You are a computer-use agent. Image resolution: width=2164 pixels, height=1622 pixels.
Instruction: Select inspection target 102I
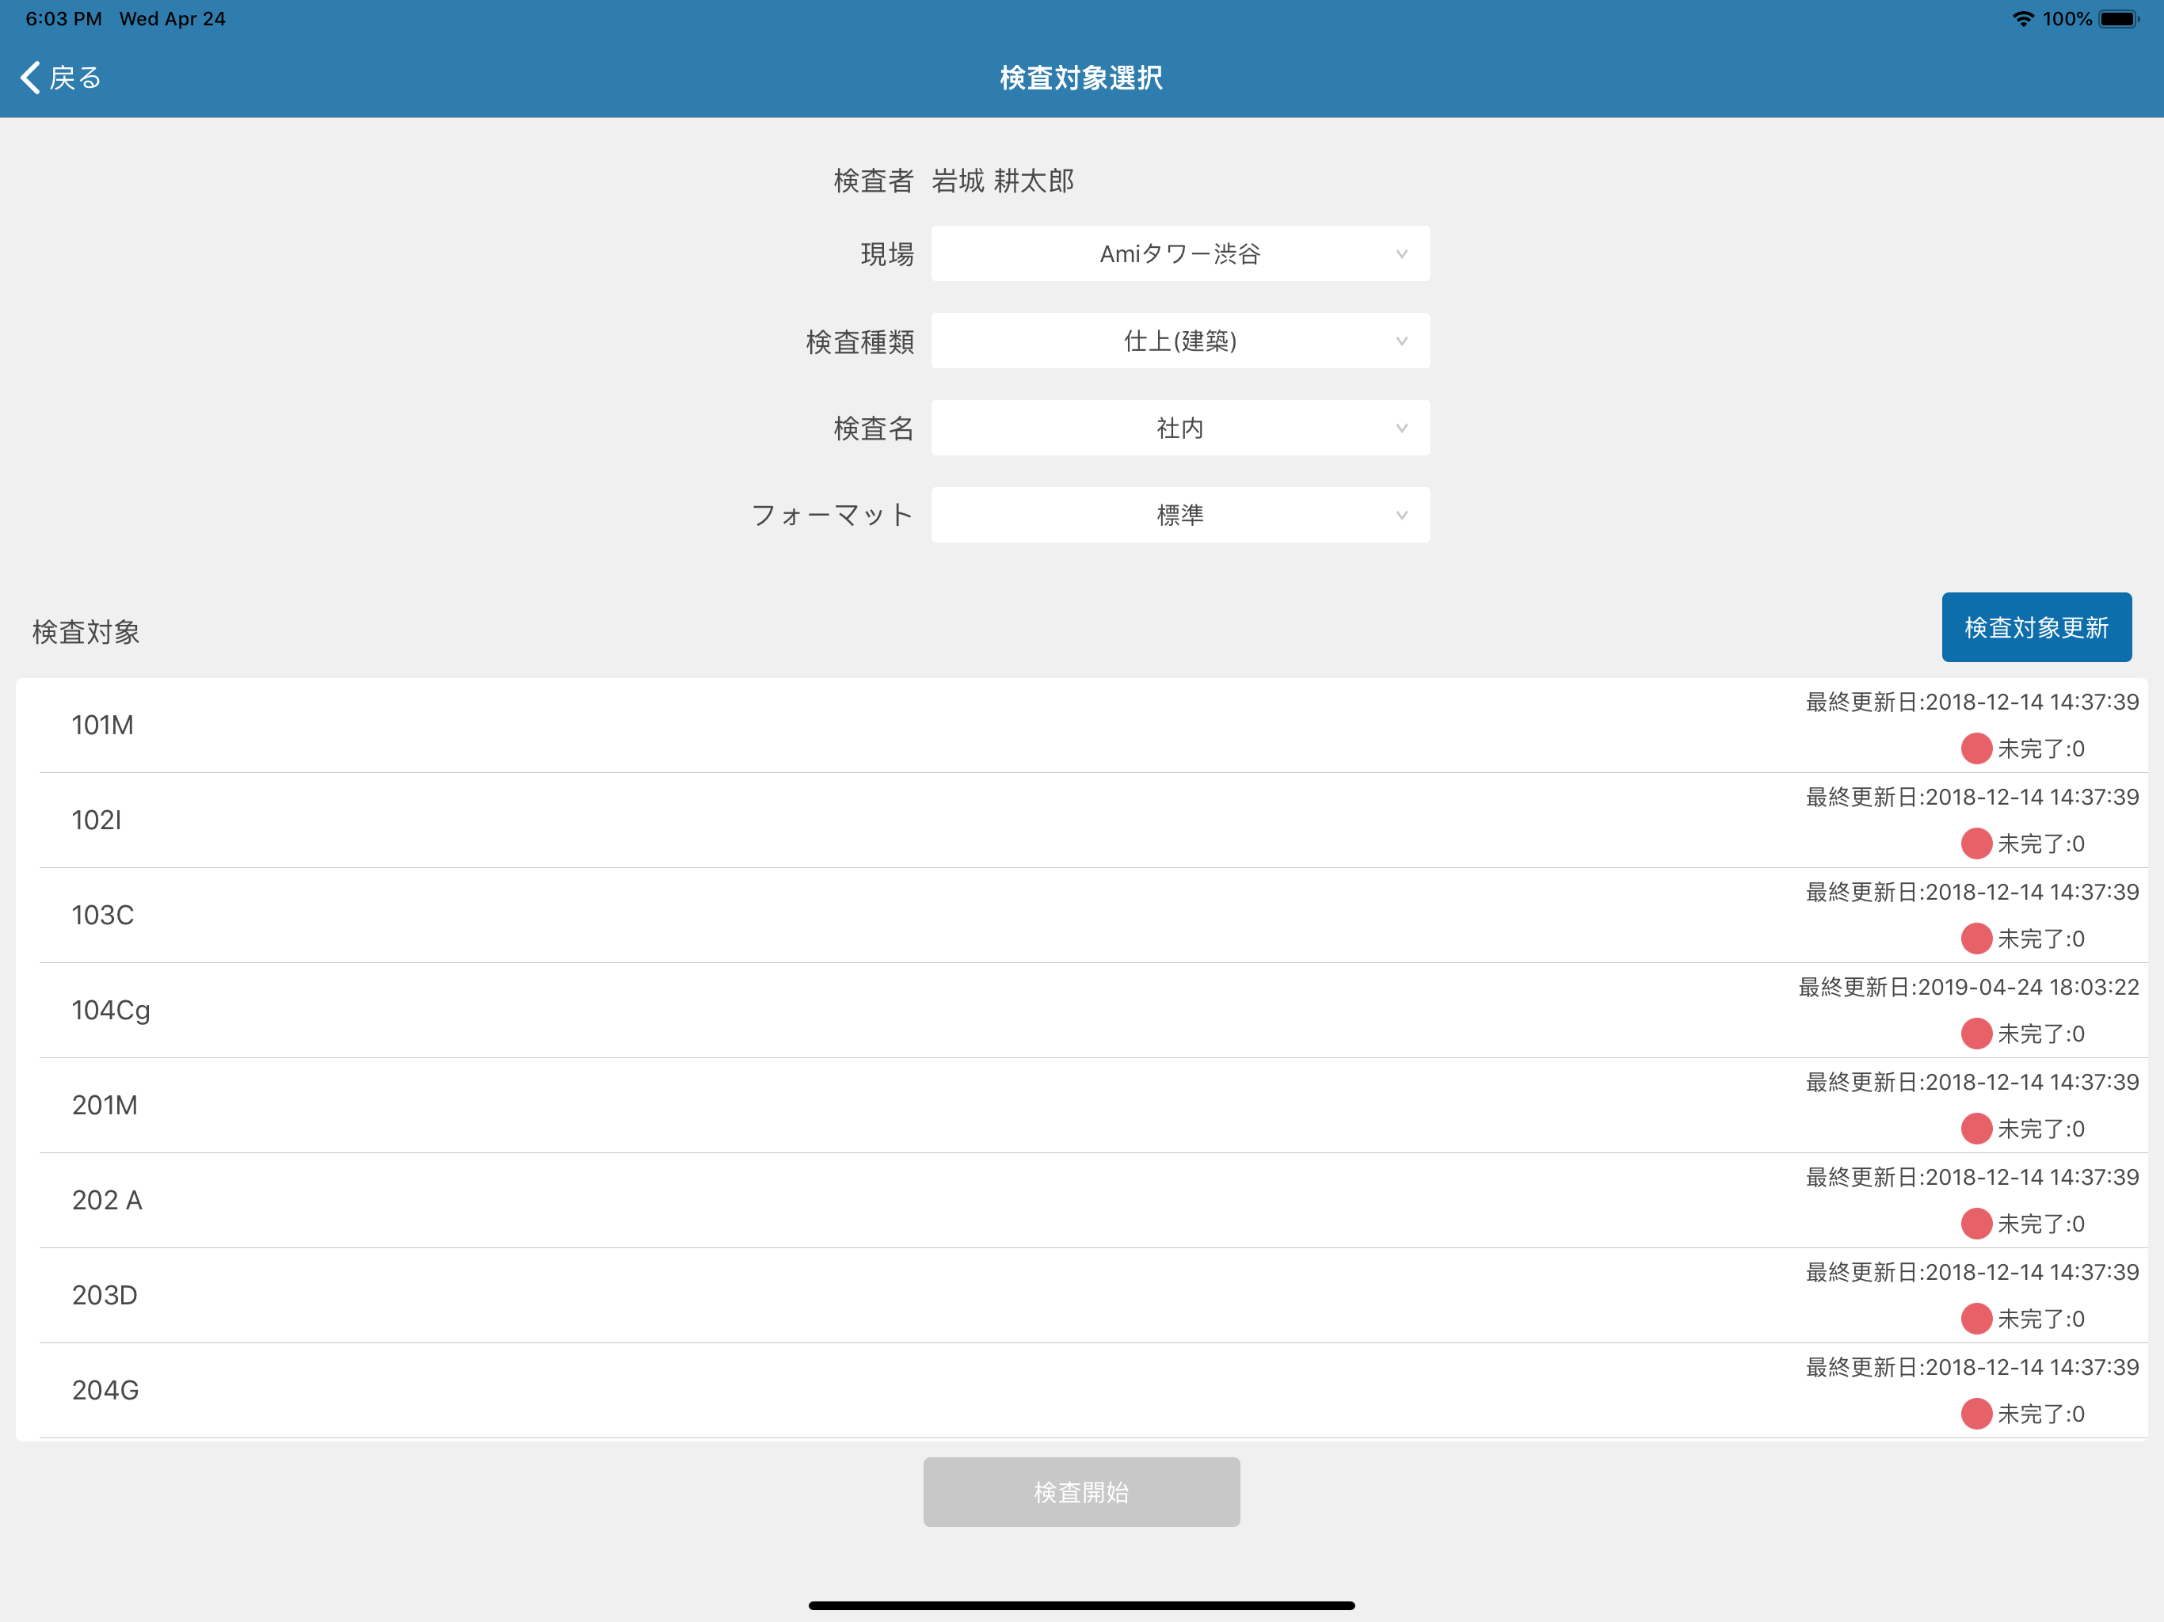tap(1081, 820)
